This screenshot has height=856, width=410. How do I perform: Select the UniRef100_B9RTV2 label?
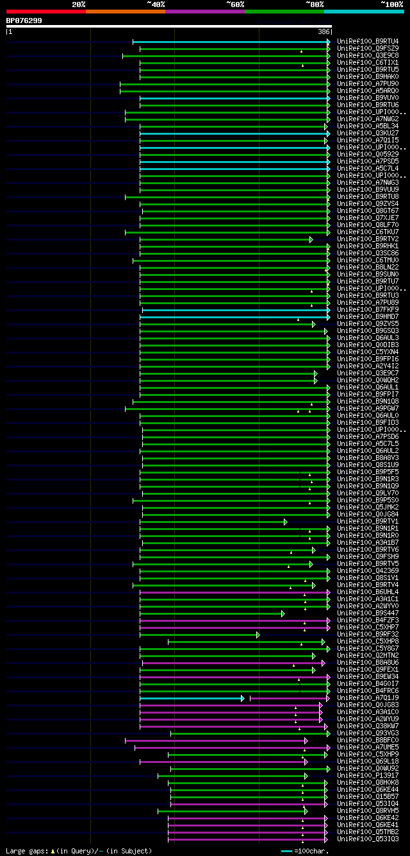pyautogui.click(x=368, y=239)
